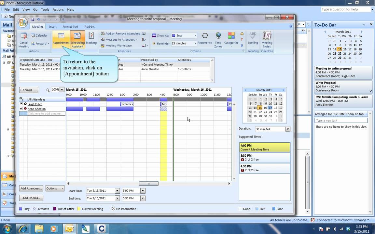This screenshot has width=375, height=234.
Task: Open the 5:30 PM end time dropdown
Action: coord(143,198)
